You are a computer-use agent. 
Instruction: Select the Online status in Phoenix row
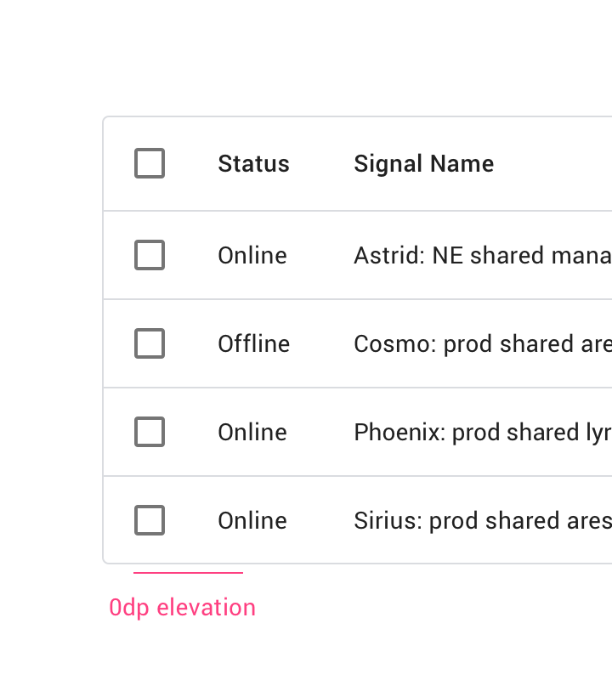tap(252, 433)
